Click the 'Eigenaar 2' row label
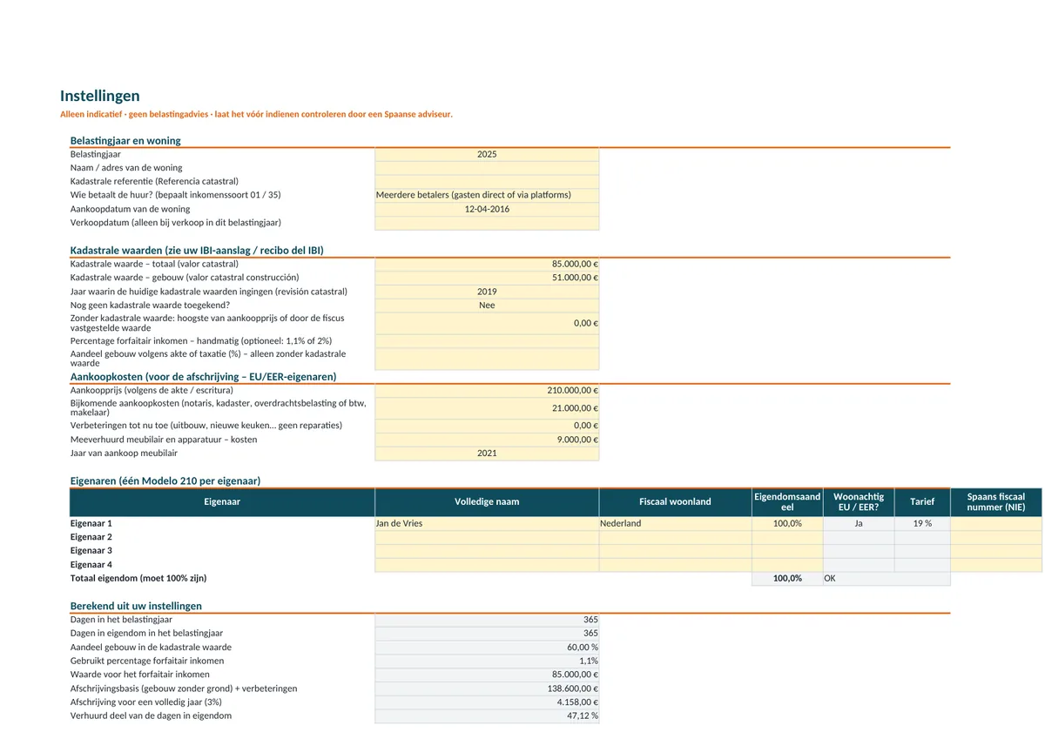The image size is (1045, 739). click(x=91, y=538)
